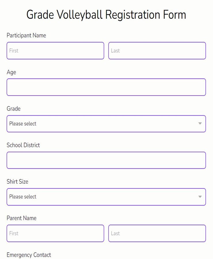213x259 pixels.
Task: Click inside the Age input box
Action: click(x=106, y=87)
